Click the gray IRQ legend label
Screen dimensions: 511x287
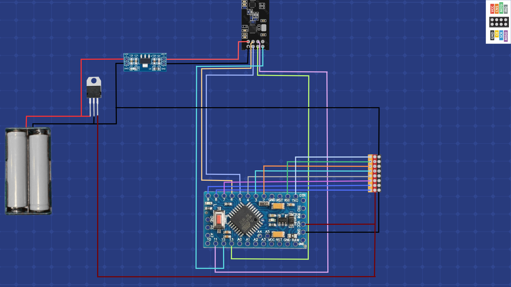[506, 10]
